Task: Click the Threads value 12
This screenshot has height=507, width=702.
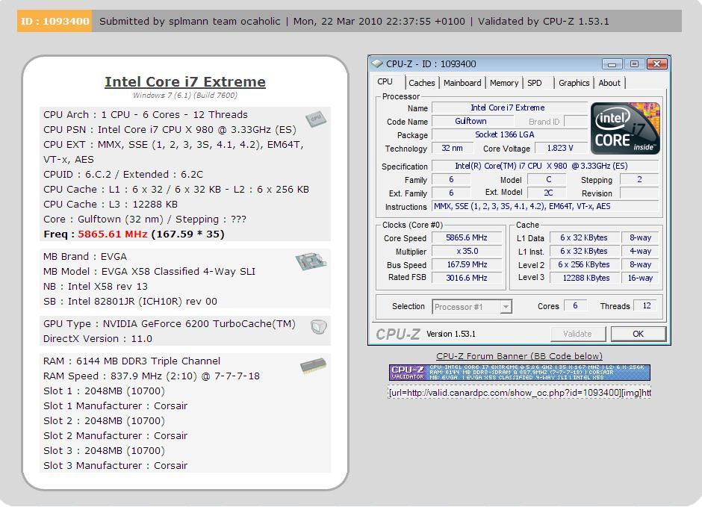Action: tap(646, 305)
